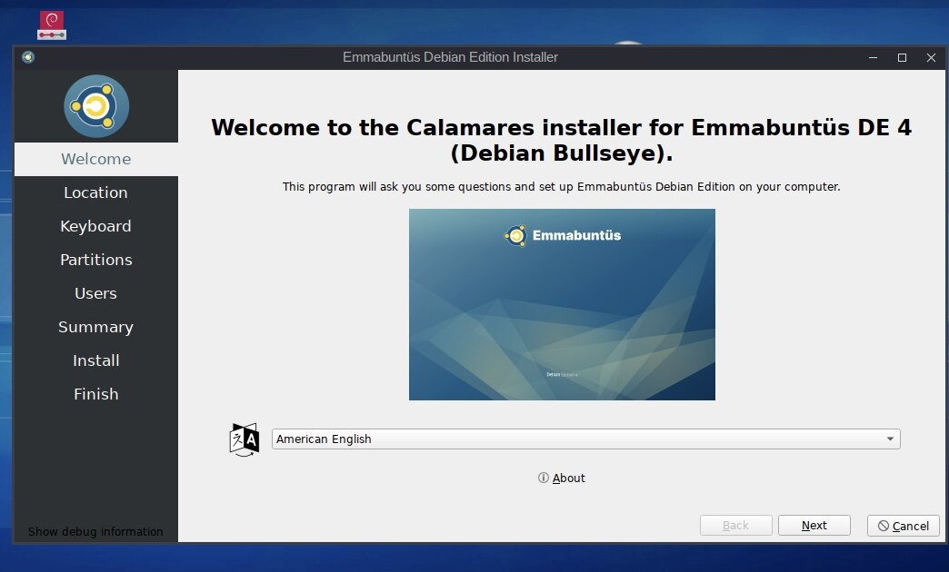Click the Next button
Image resolution: width=949 pixels, height=572 pixels.
[x=814, y=526]
